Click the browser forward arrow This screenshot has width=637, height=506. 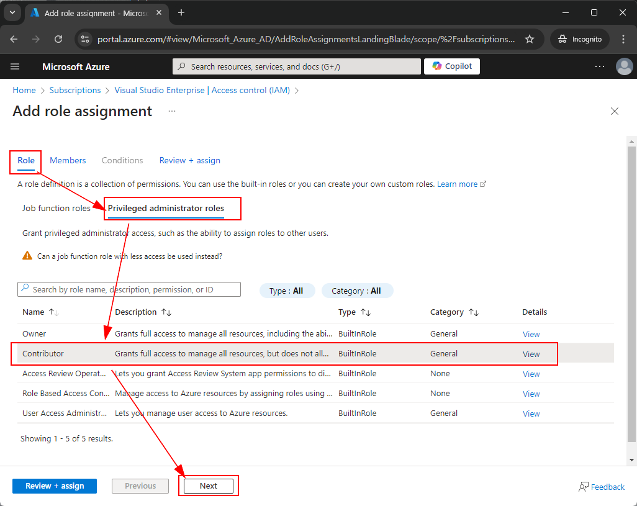(36, 39)
